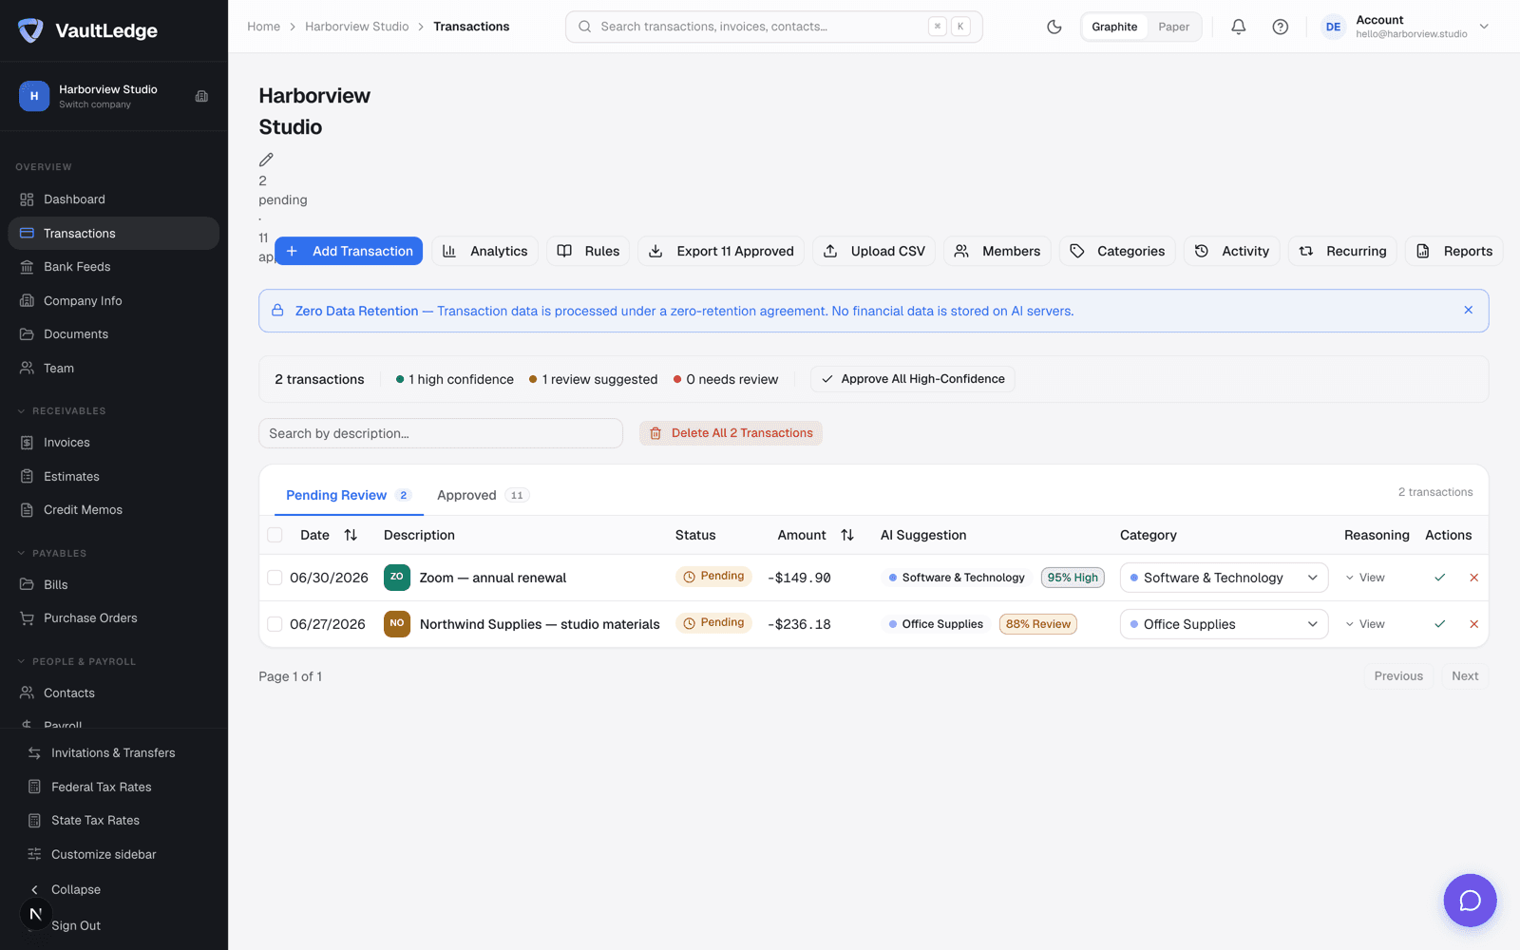Open Rules toolbar button
Screen dimensions: 1520x950
coord(588,251)
